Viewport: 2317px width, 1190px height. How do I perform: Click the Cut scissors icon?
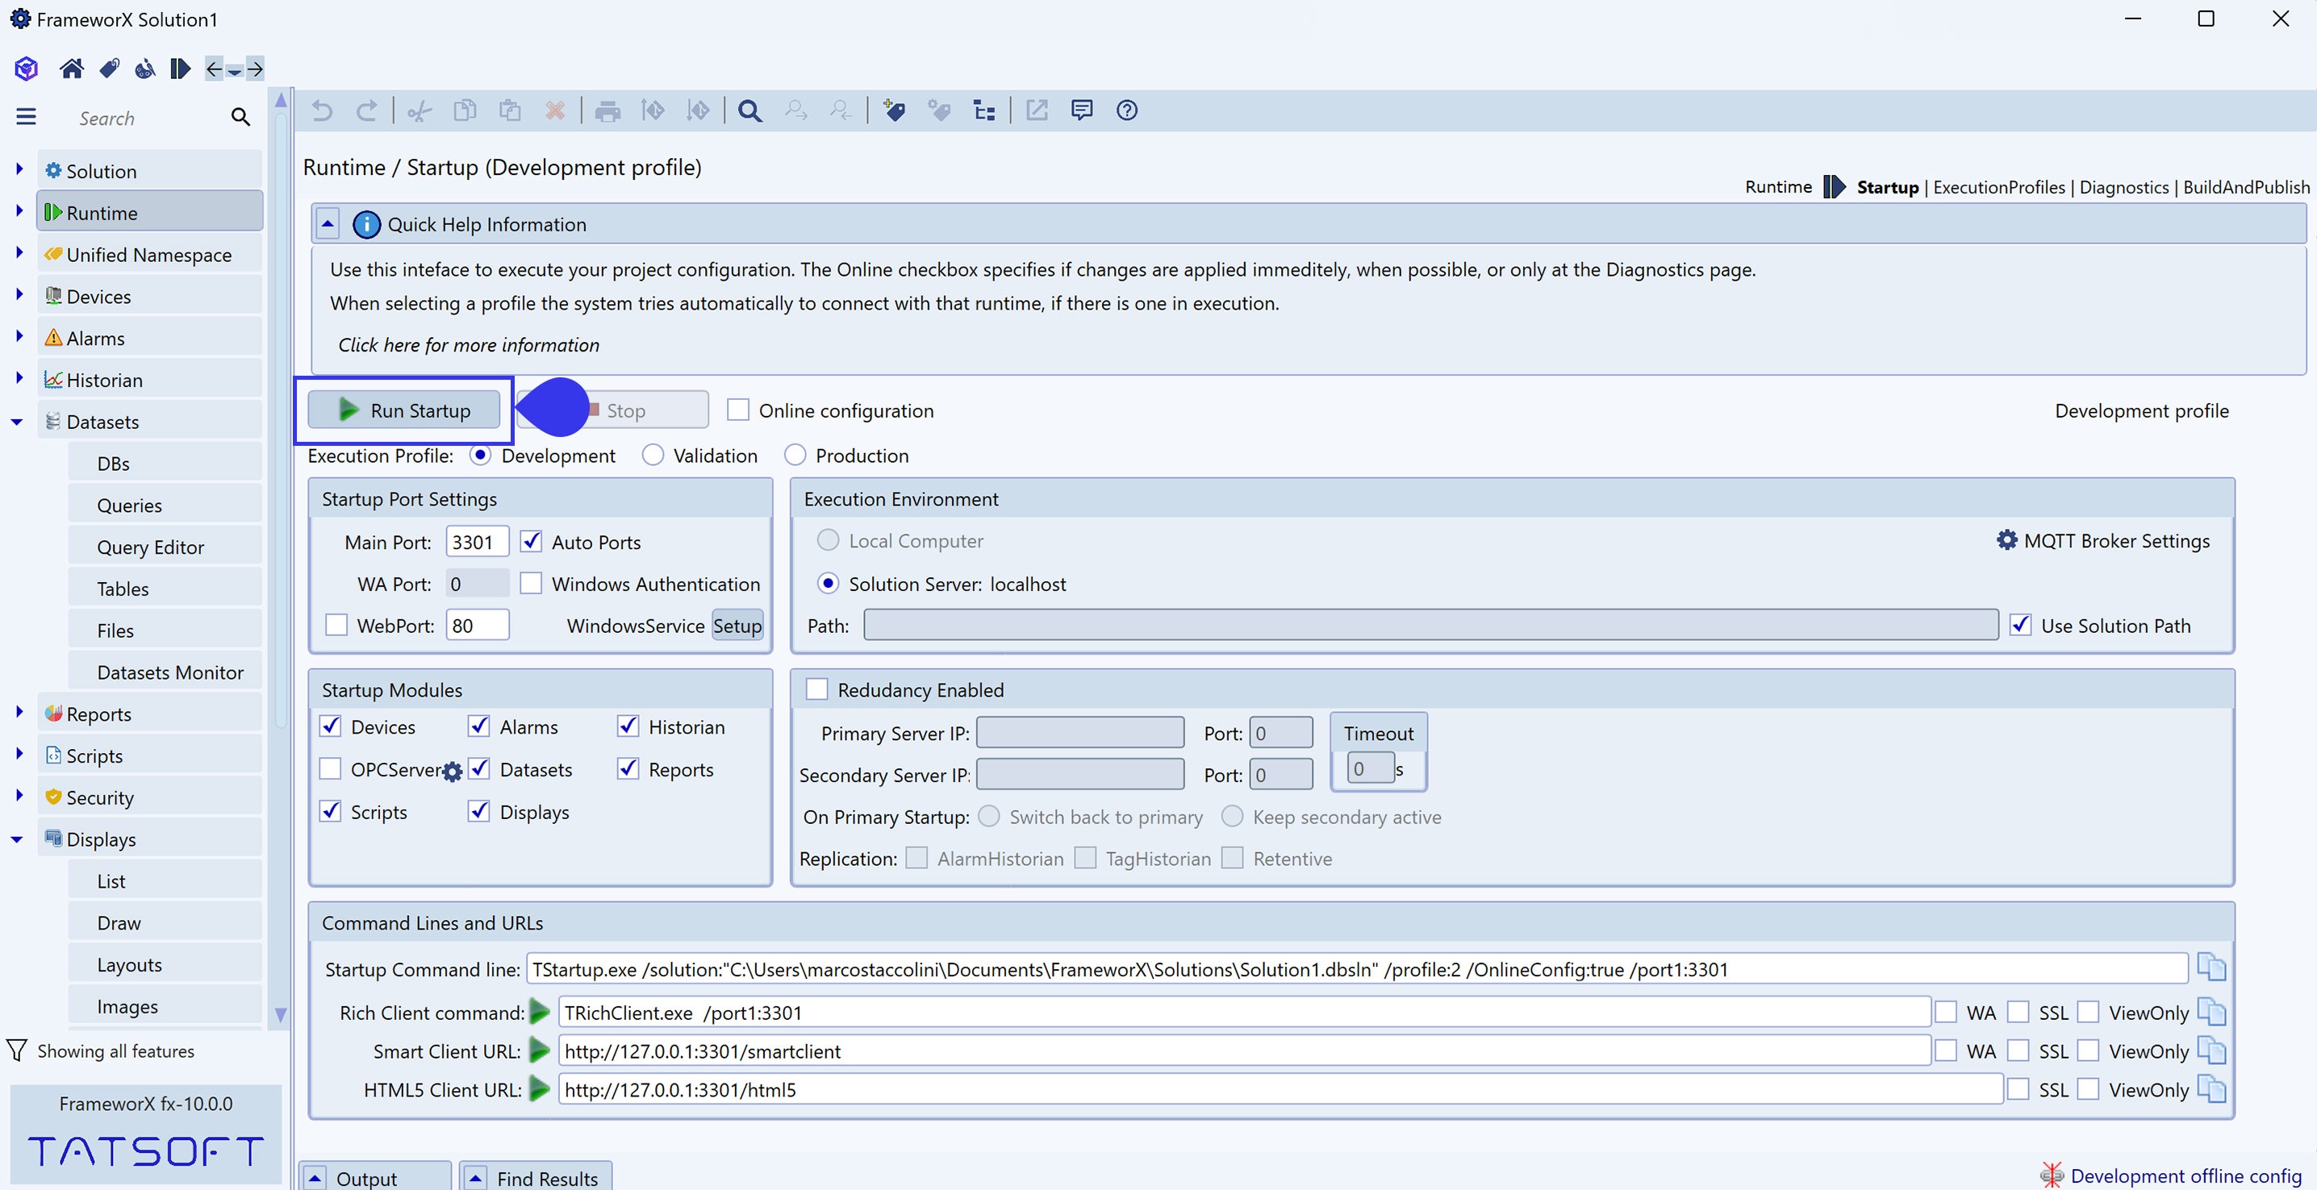click(x=420, y=110)
